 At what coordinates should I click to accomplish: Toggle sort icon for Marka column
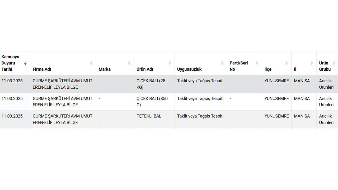[129, 63]
